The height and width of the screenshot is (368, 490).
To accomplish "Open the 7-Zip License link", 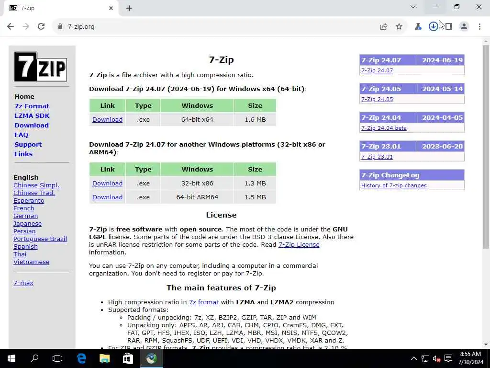I will (x=299, y=245).
